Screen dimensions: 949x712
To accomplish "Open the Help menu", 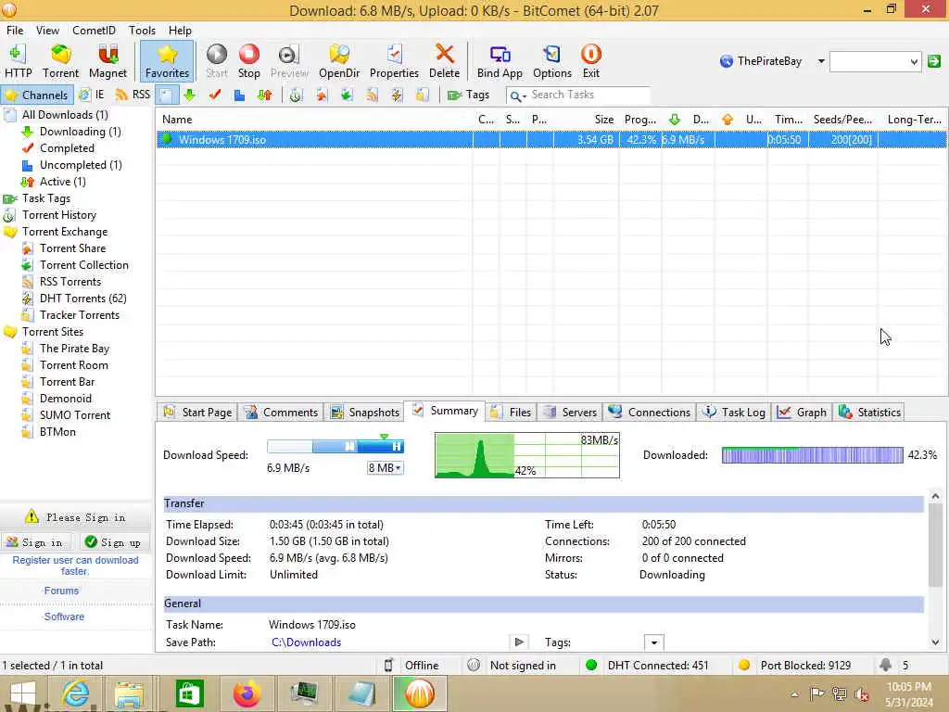I will (180, 31).
